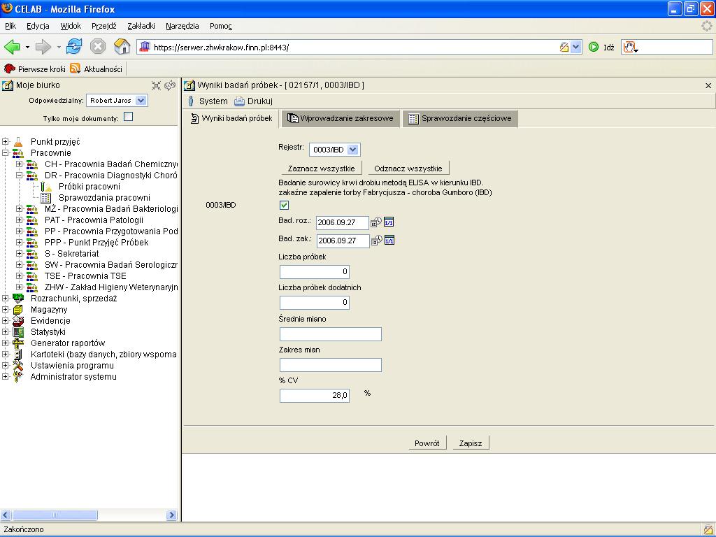Click the Próbki pracowni test-tube icon

(45, 186)
